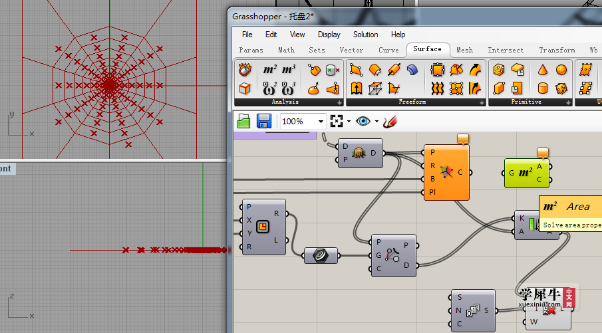Image resolution: width=602 pixels, height=333 pixels.
Task: Select the Rectangle component with orange square icon
Action: pyautogui.click(x=264, y=227)
